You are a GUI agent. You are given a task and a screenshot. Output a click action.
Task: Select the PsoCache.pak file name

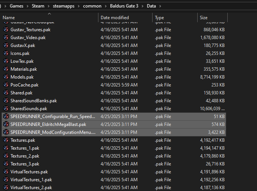coord(24,85)
